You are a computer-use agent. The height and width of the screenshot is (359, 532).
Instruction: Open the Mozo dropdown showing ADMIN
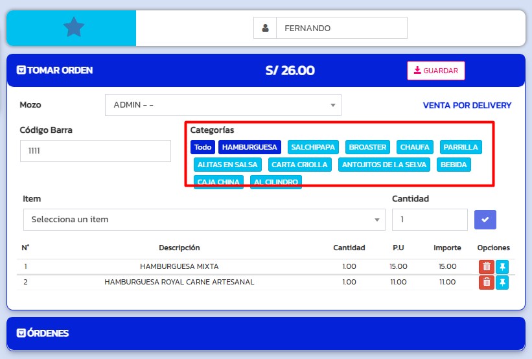[223, 105]
